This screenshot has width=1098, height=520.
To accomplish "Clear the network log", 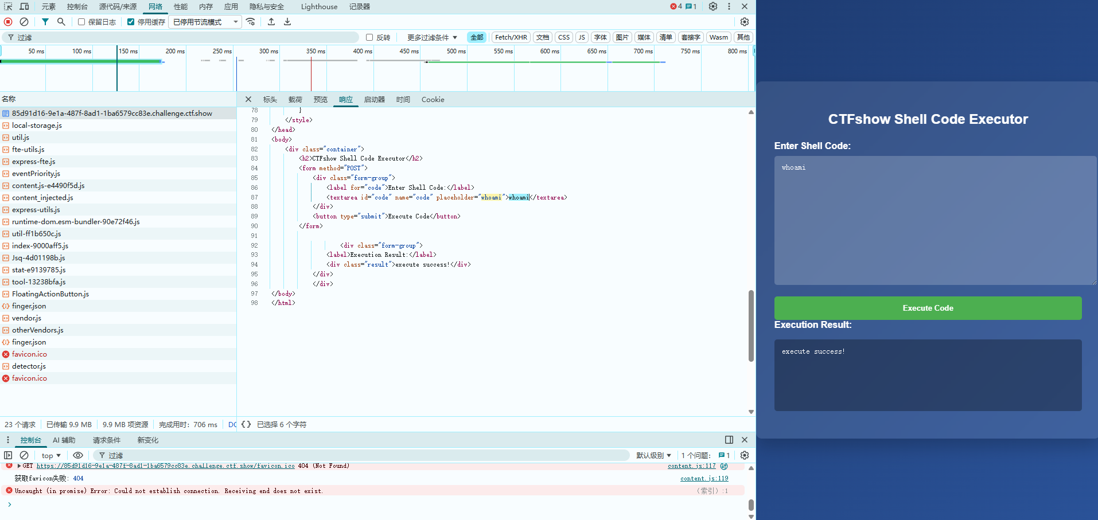I will tap(24, 22).
